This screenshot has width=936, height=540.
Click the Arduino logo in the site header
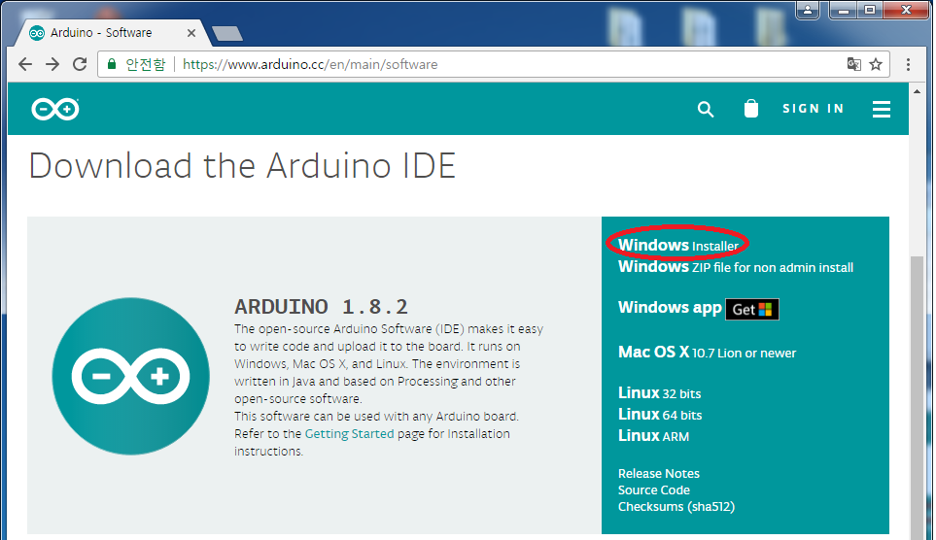pos(55,109)
